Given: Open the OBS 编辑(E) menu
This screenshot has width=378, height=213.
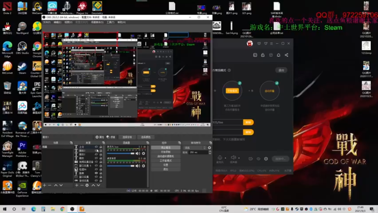Looking at the screenshot, I should pos(57,22).
